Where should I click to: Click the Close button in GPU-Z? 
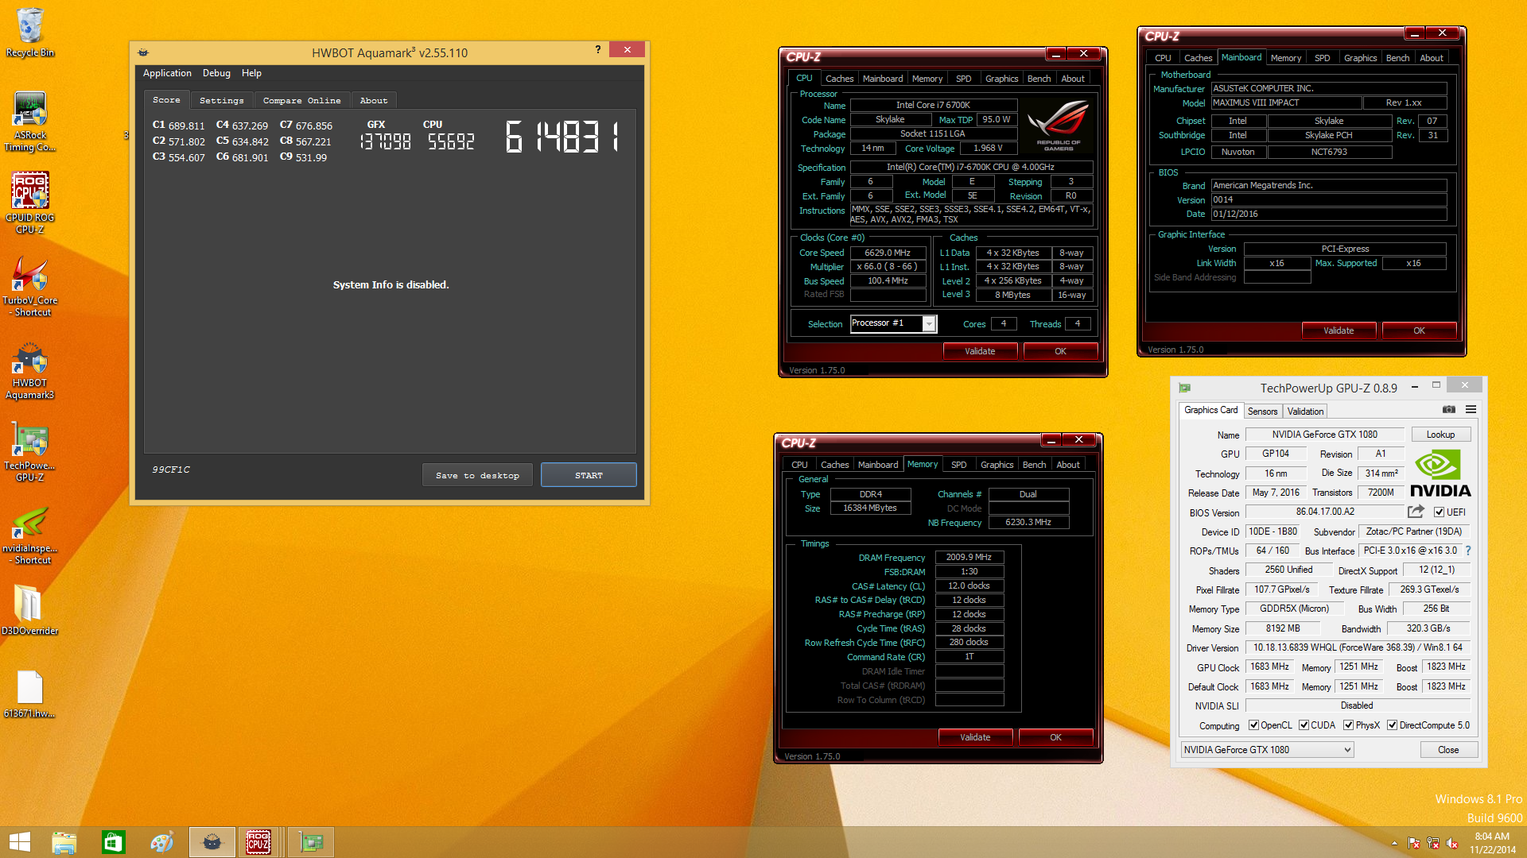coord(1448,749)
